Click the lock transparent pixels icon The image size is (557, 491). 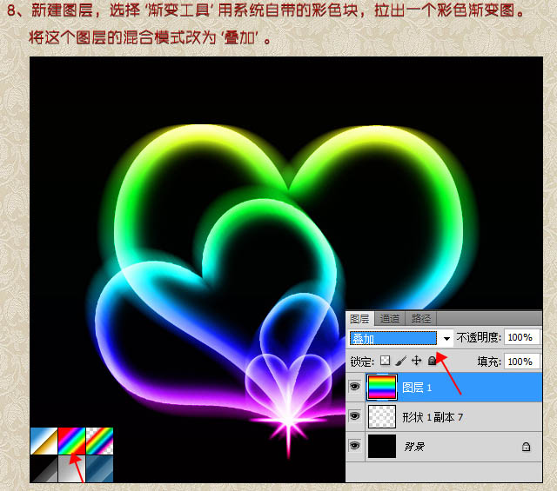pyautogui.click(x=386, y=360)
